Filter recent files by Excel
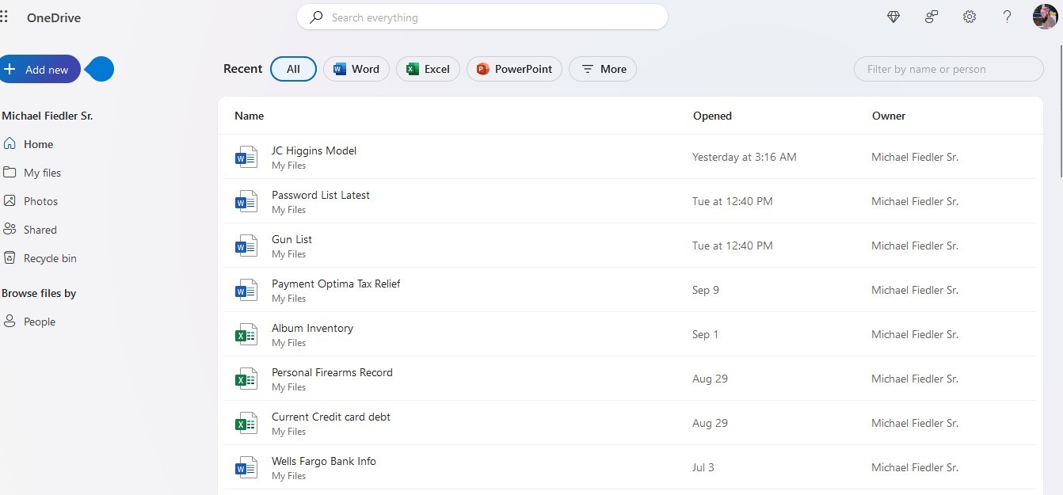 (x=428, y=69)
